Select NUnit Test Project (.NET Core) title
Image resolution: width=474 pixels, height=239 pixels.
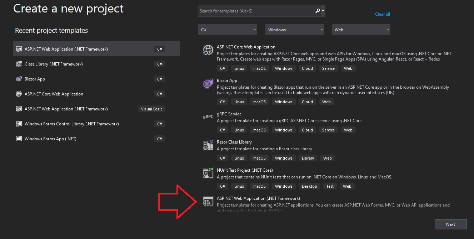point(245,170)
